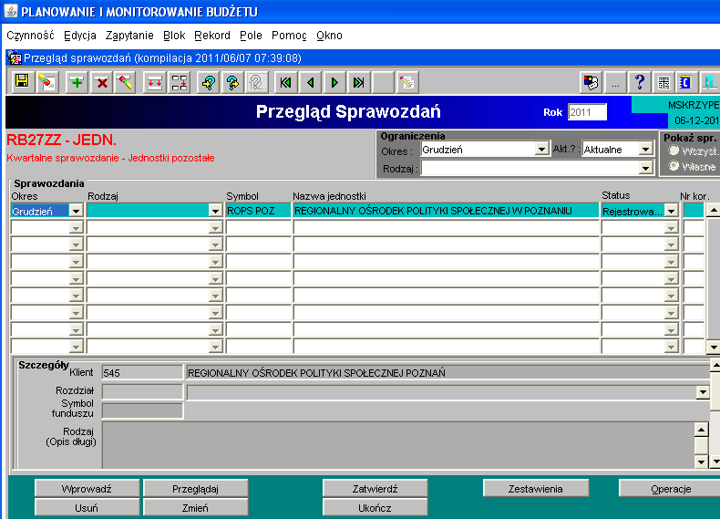Viewport: 720px width, 519px height.
Task: Click the pencil-on-sheet edit icon
Action: point(406,82)
